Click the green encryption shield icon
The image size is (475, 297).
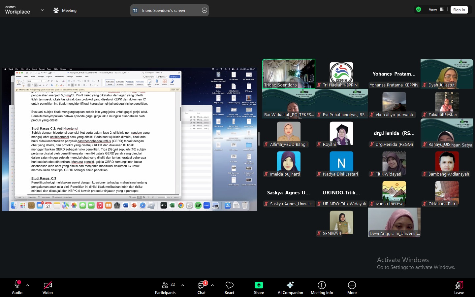[419, 10]
